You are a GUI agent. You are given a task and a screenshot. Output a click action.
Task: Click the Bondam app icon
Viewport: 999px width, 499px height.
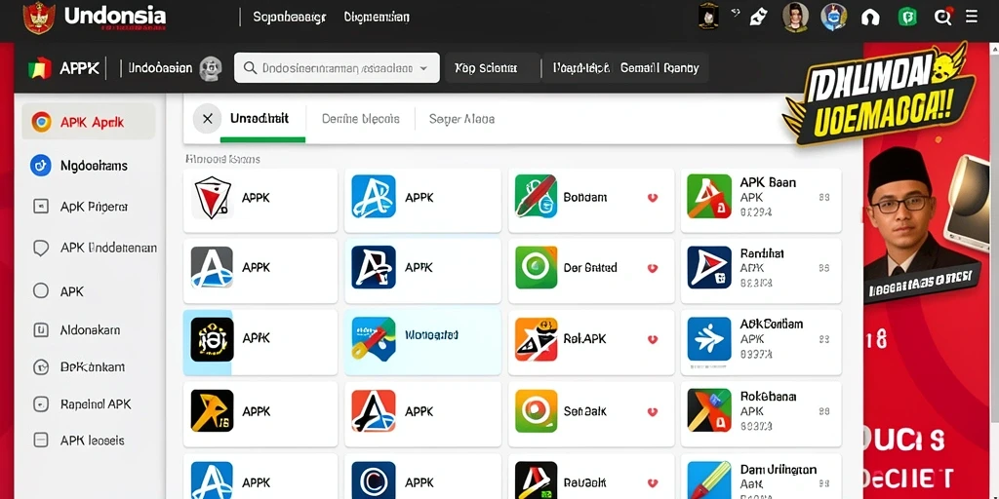coord(536,197)
